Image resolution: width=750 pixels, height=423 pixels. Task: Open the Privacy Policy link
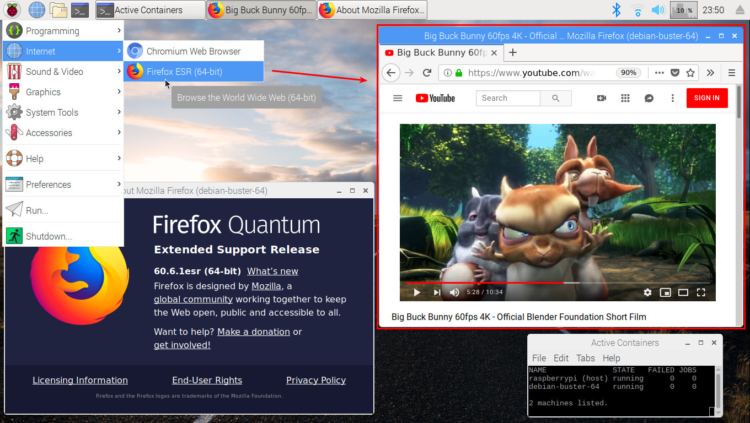tap(316, 380)
